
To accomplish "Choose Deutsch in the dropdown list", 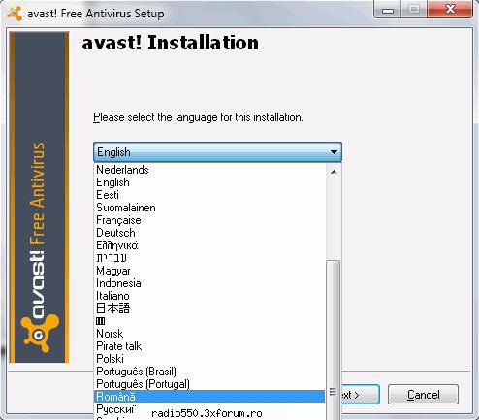I will [x=209, y=233].
